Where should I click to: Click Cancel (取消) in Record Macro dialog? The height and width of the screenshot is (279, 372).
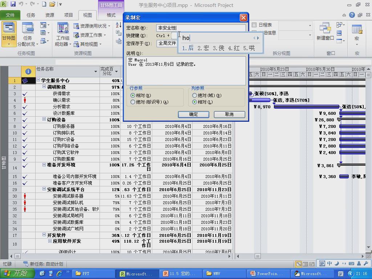click(x=229, y=114)
